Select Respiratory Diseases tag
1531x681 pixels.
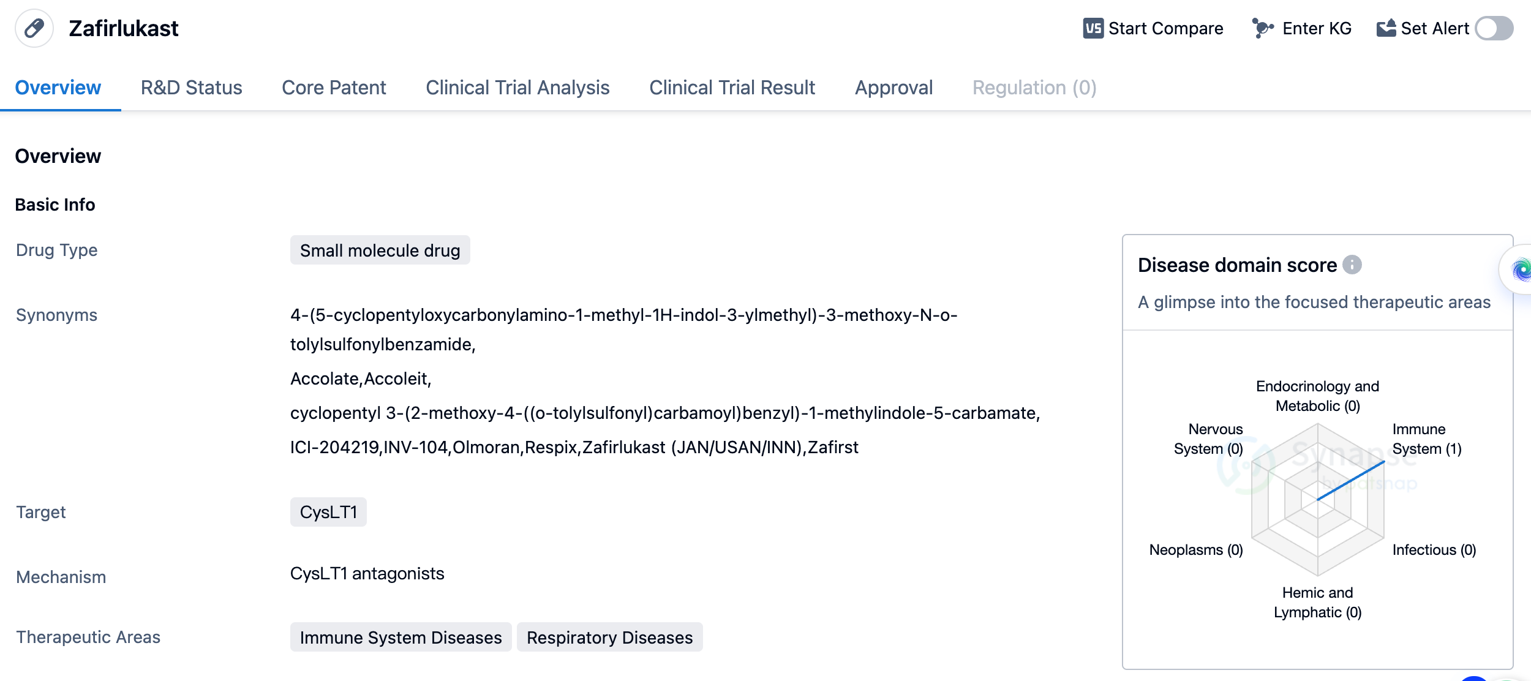[x=609, y=638]
